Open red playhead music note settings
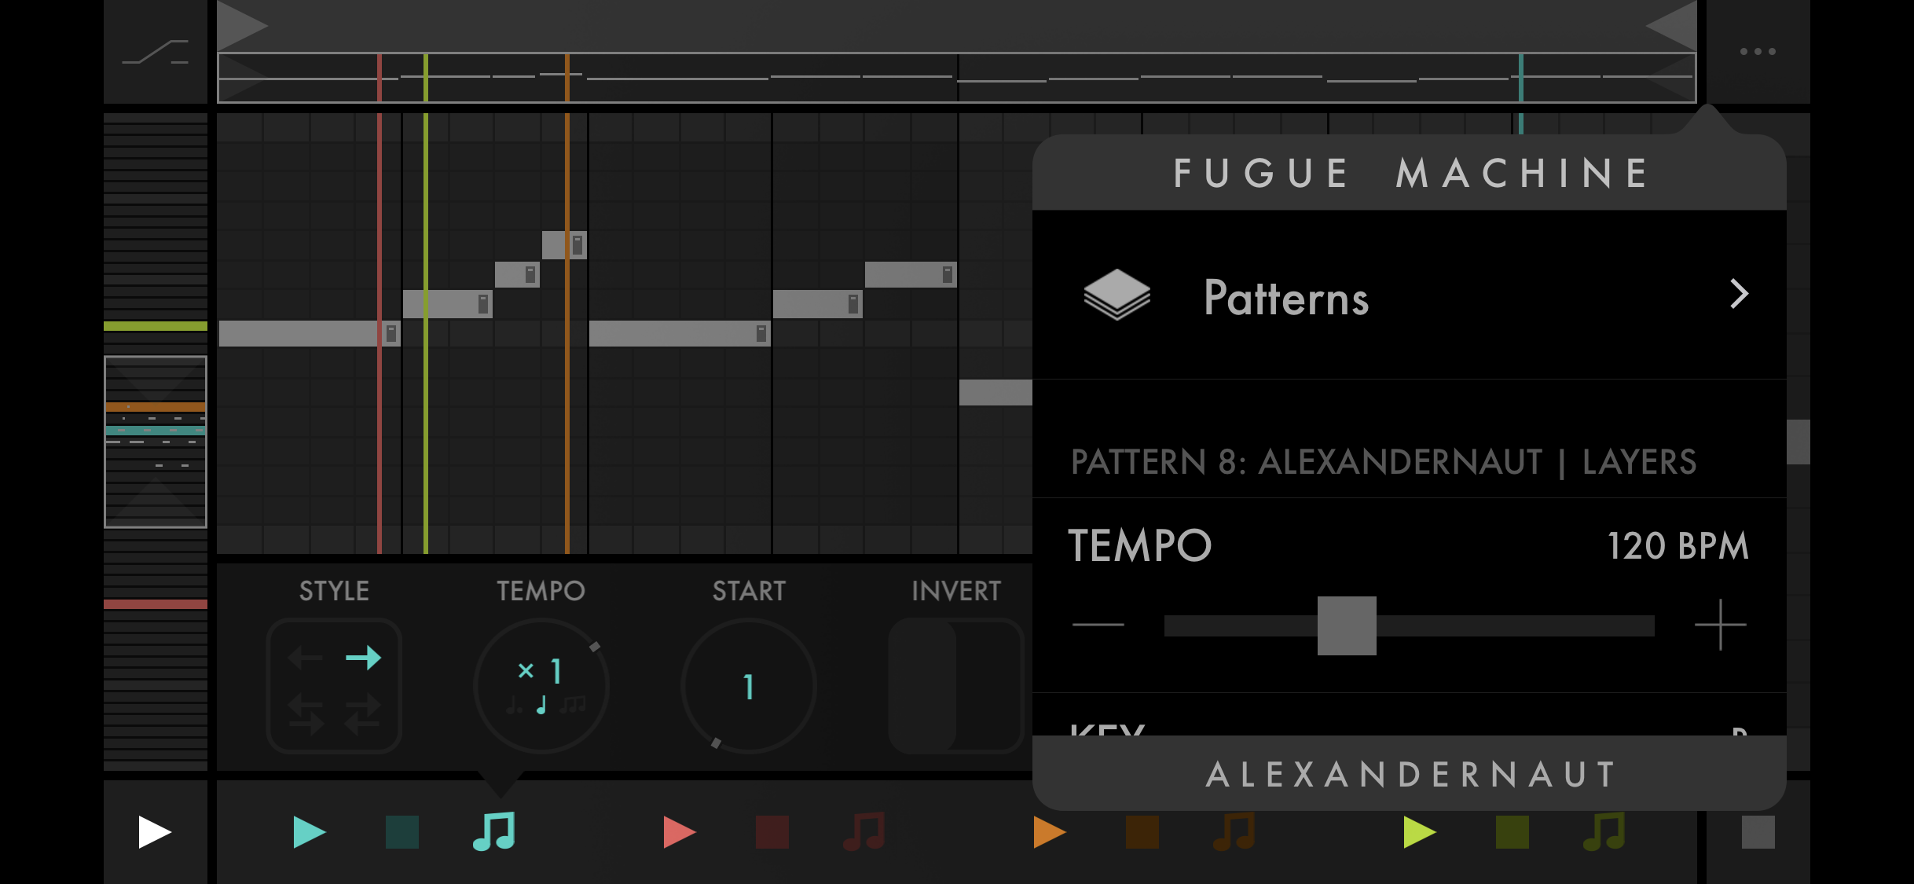The height and width of the screenshot is (884, 1914). pos(864,832)
